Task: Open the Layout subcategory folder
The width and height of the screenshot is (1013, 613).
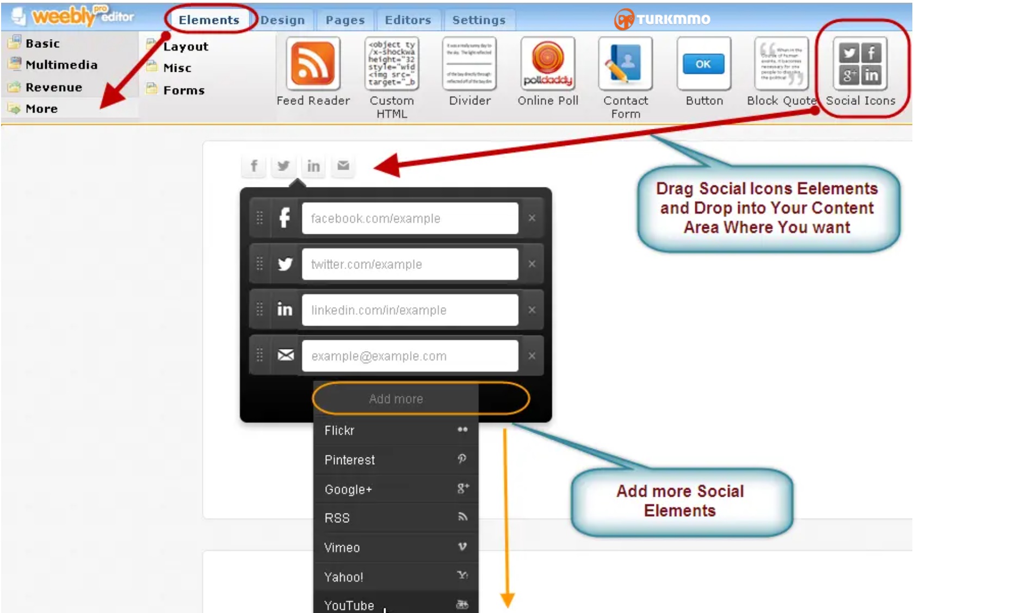Action: (x=177, y=46)
